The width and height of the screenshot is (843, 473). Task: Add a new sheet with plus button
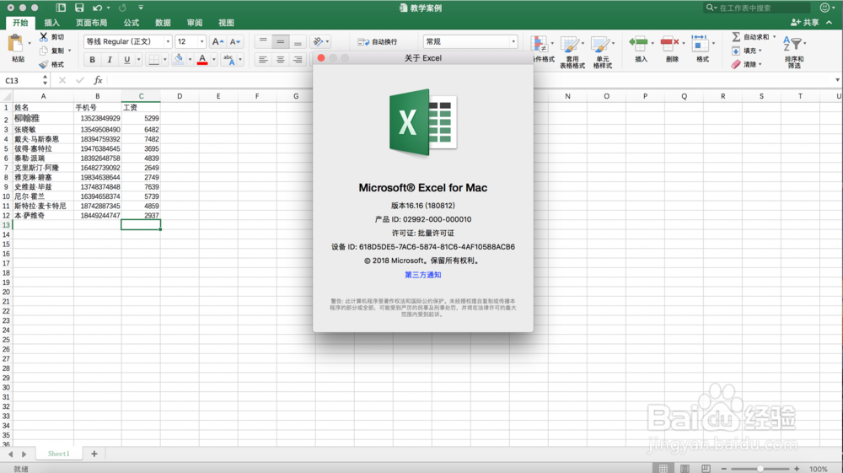click(94, 454)
